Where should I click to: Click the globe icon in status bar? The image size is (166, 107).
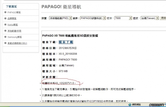(130, 105)
